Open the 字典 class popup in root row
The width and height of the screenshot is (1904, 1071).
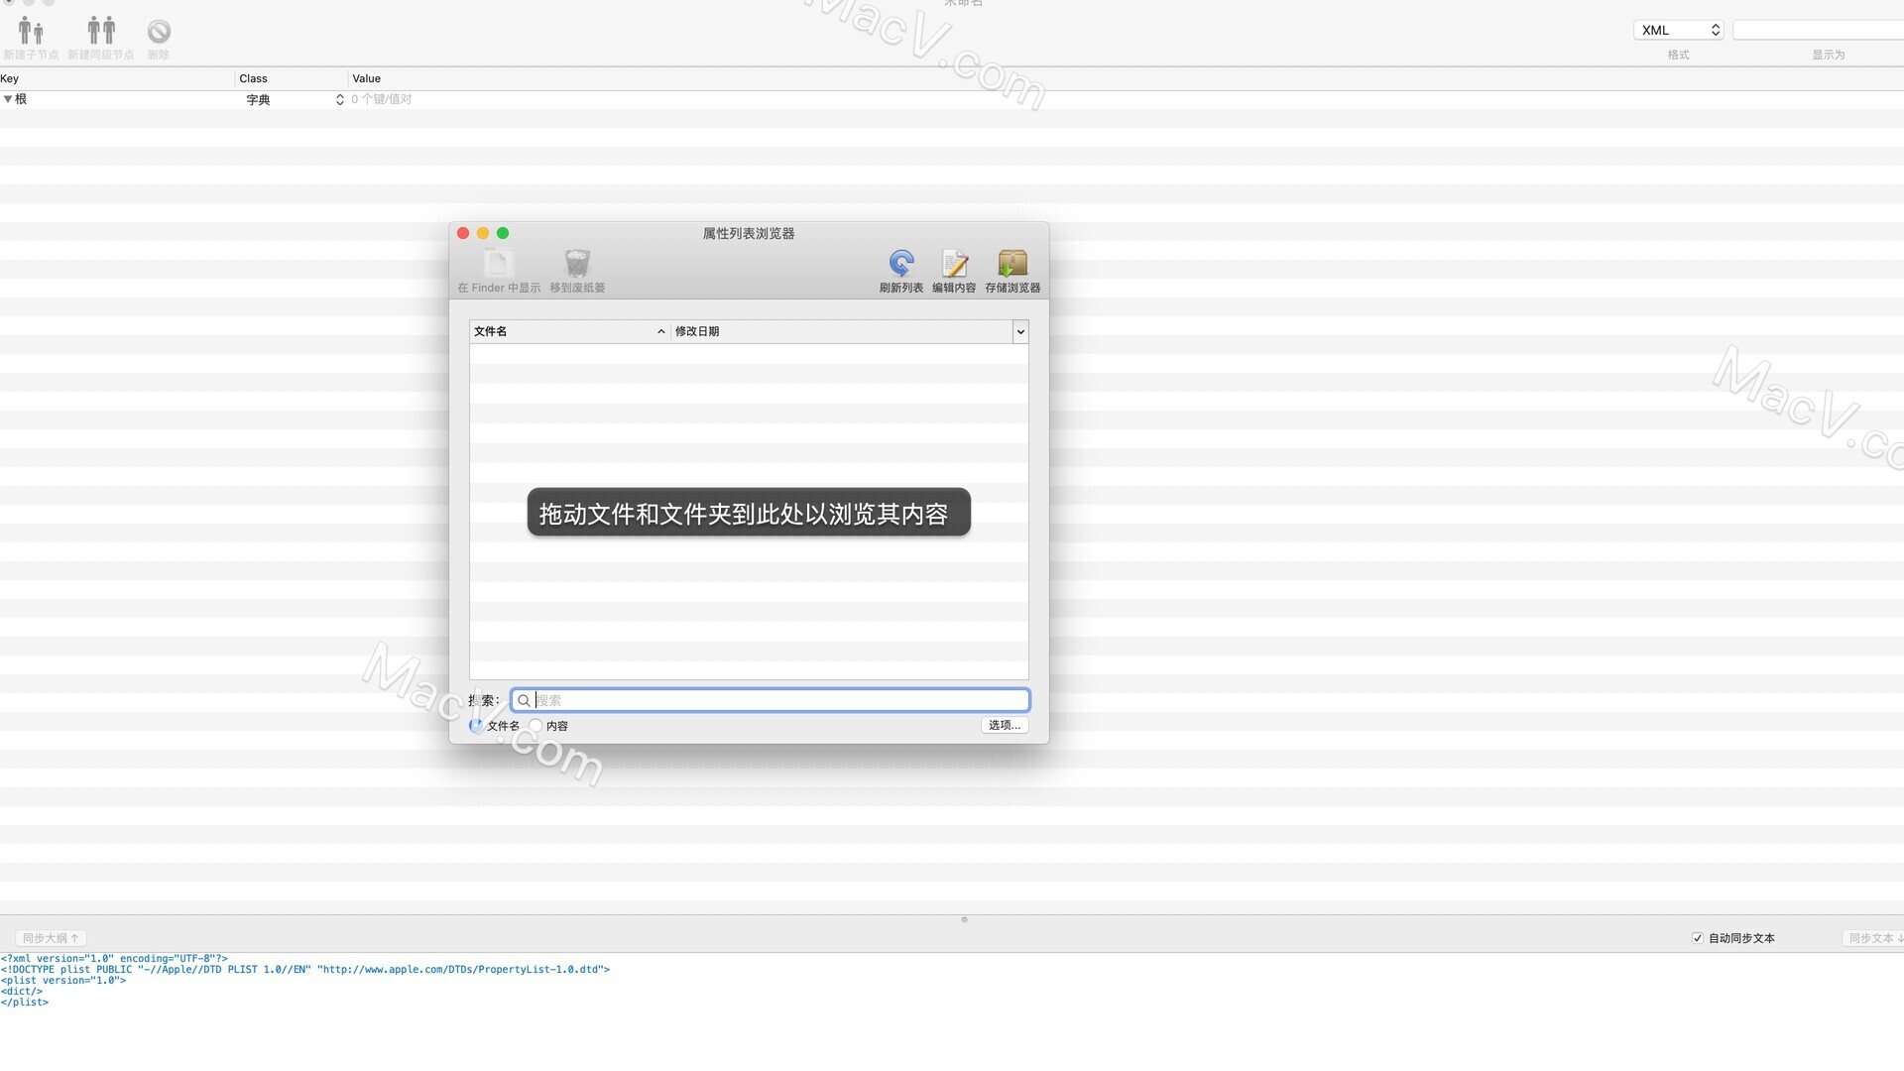295,99
